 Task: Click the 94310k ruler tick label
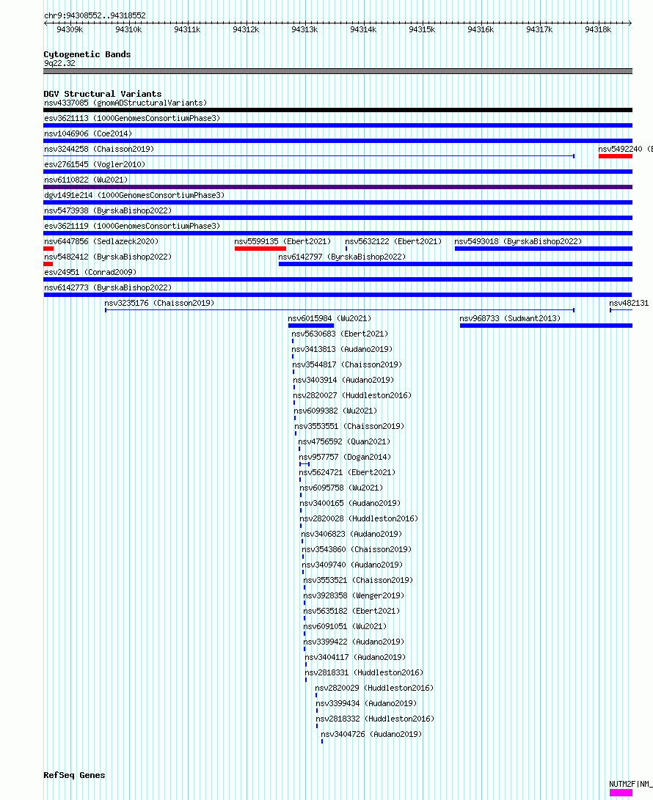[x=128, y=29]
